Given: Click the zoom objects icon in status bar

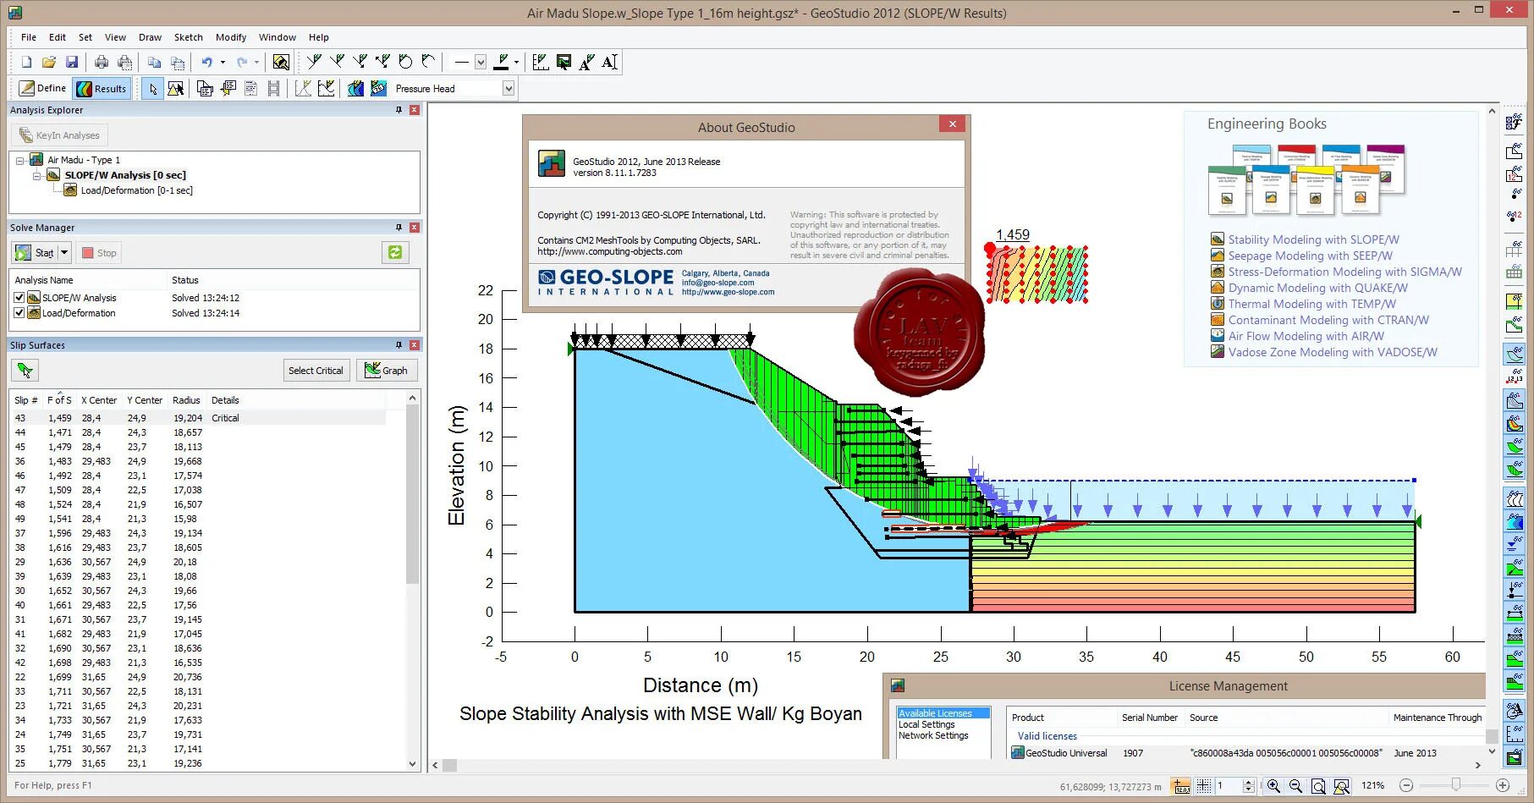Looking at the screenshot, I should click(1341, 786).
